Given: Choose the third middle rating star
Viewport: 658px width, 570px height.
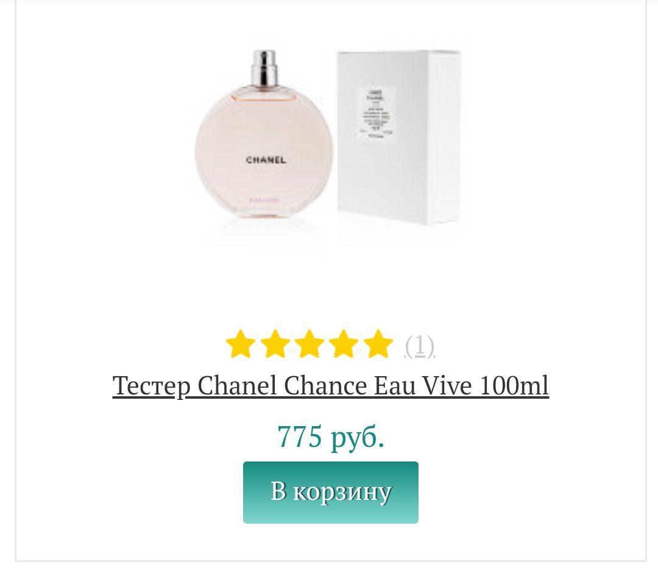Looking at the screenshot, I should pyautogui.click(x=310, y=344).
